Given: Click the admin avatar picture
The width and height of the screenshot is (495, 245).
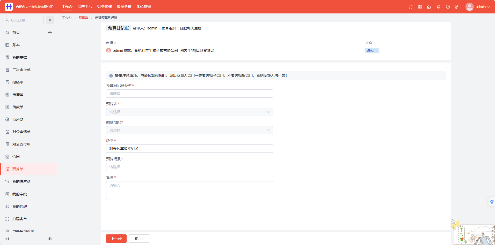Looking at the screenshot, I should [470, 7].
